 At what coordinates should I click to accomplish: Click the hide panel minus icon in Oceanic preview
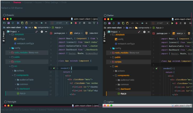(x=46, y=32)
